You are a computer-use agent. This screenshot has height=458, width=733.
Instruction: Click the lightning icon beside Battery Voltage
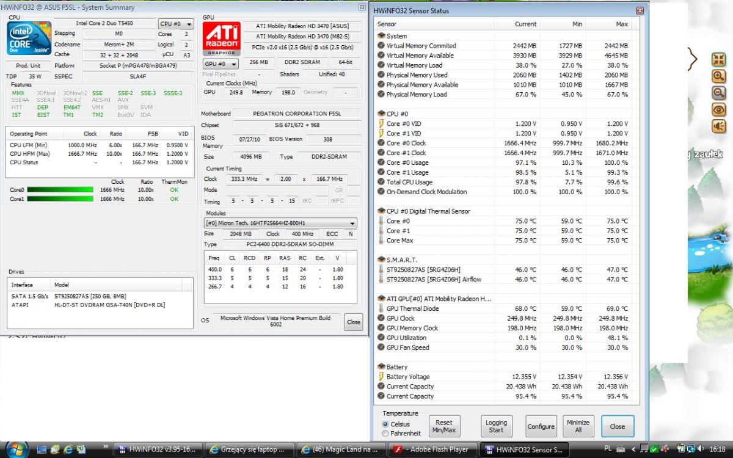tap(381, 377)
